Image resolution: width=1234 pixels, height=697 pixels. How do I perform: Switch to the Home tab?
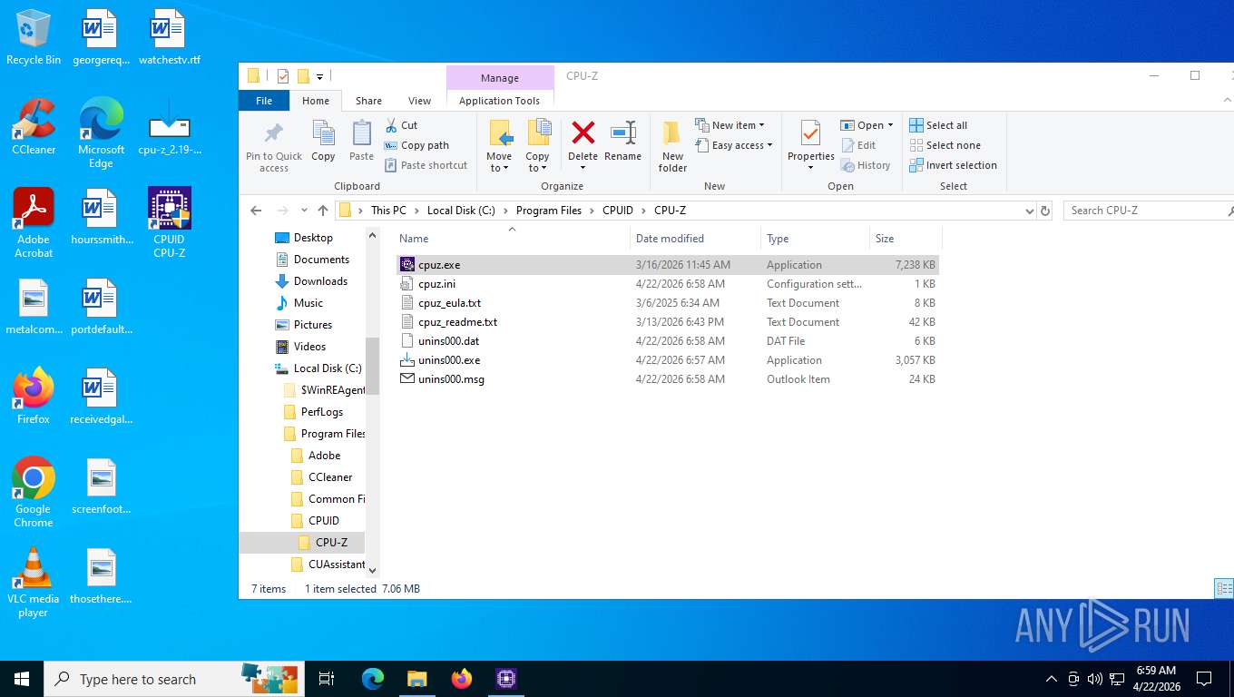pos(316,101)
